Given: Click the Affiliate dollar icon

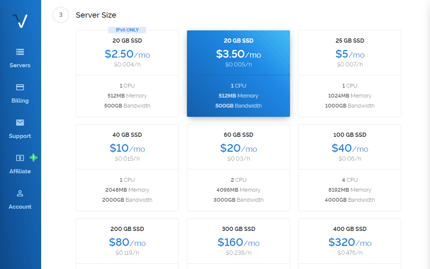Looking at the screenshot, I should click(20, 158).
